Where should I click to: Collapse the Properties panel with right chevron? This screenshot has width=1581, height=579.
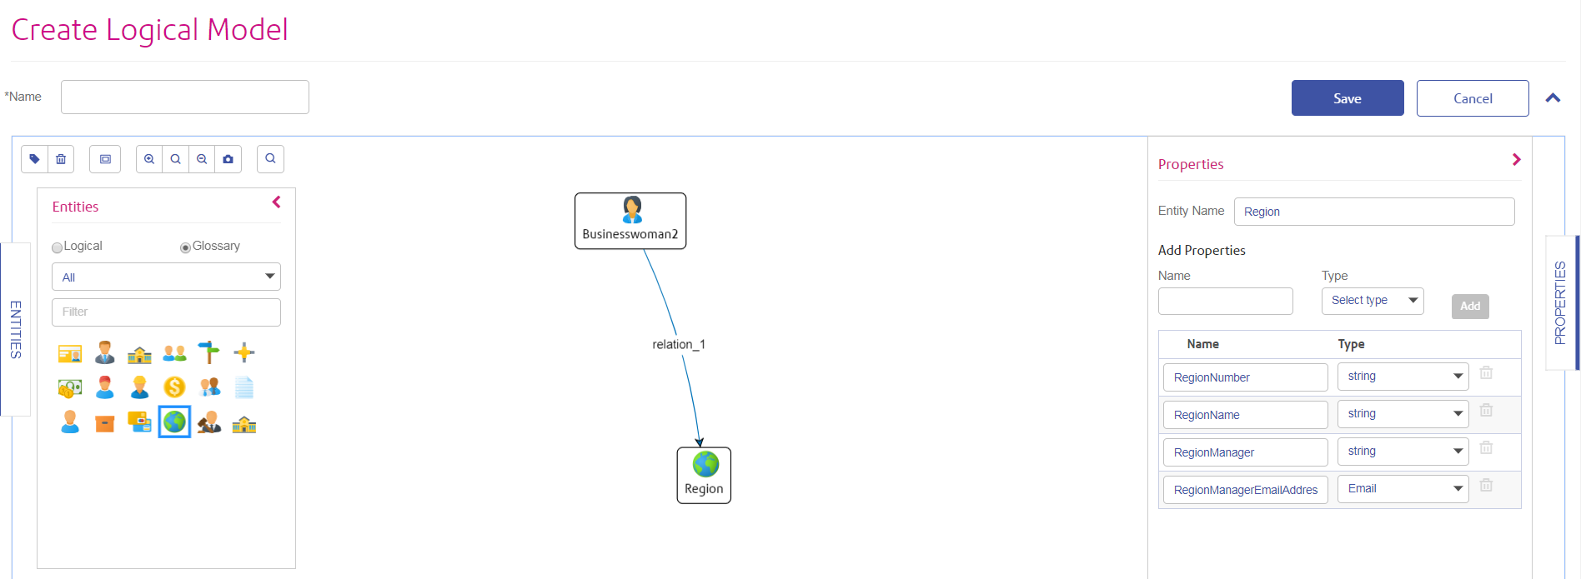(1517, 160)
